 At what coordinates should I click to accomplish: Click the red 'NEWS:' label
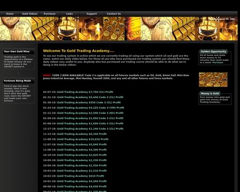click(x=47, y=75)
